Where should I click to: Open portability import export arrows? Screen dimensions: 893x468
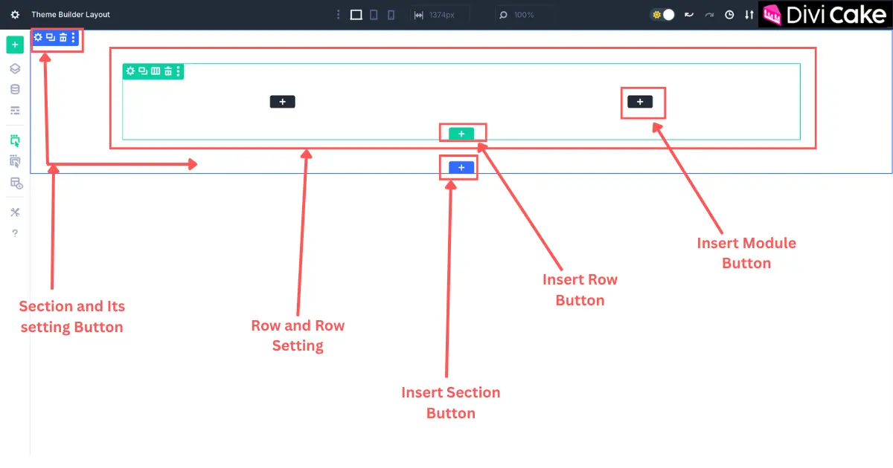tap(749, 15)
